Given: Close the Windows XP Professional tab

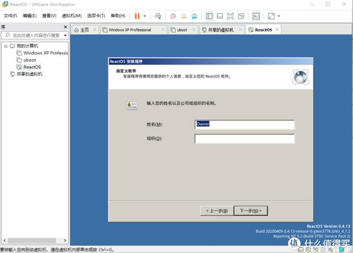Looking at the screenshot, I should click(x=163, y=30).
